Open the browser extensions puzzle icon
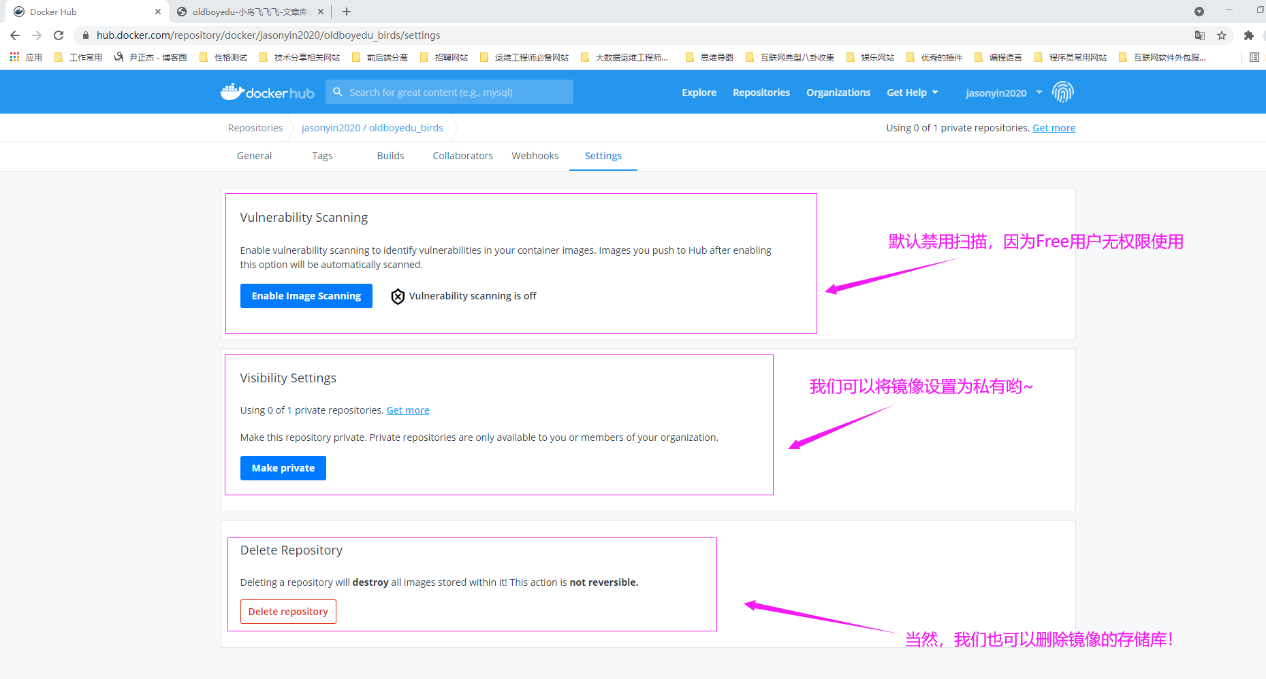The height and width of the screenshot is (679, 1266). click(1248, 35)
